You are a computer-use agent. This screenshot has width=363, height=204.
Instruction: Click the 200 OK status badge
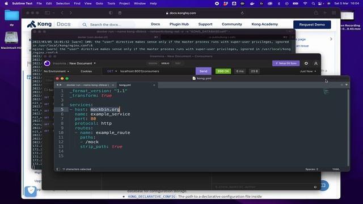pos(223,71)
